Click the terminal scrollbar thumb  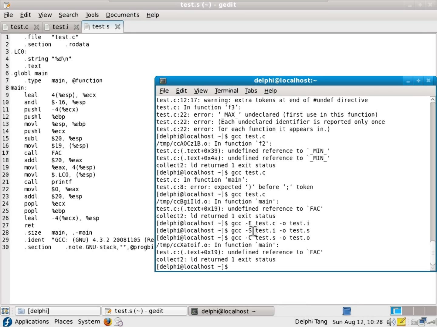coord(433,253)
